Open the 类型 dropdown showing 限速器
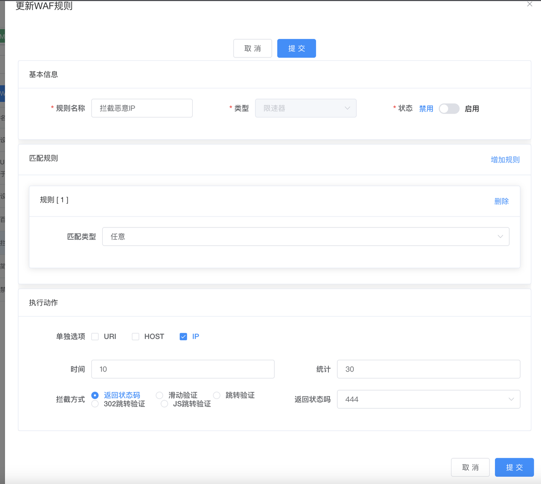Screen dimensions: 541x484 pos(306,108)
